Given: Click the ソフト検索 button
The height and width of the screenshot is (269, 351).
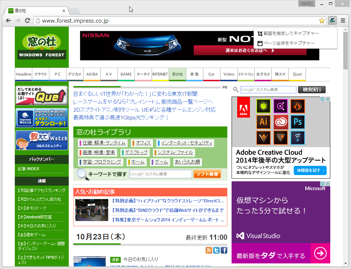Looking at the screenshot, I should click(207, 174).
